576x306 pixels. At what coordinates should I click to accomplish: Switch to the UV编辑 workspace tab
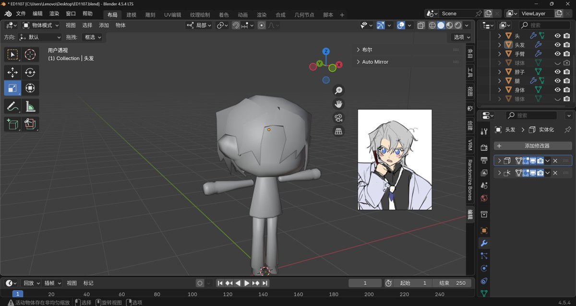tap(173, 15)
